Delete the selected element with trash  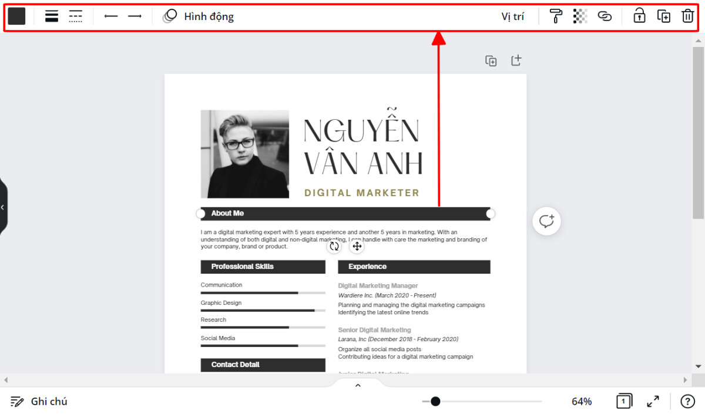click(687, 16)
